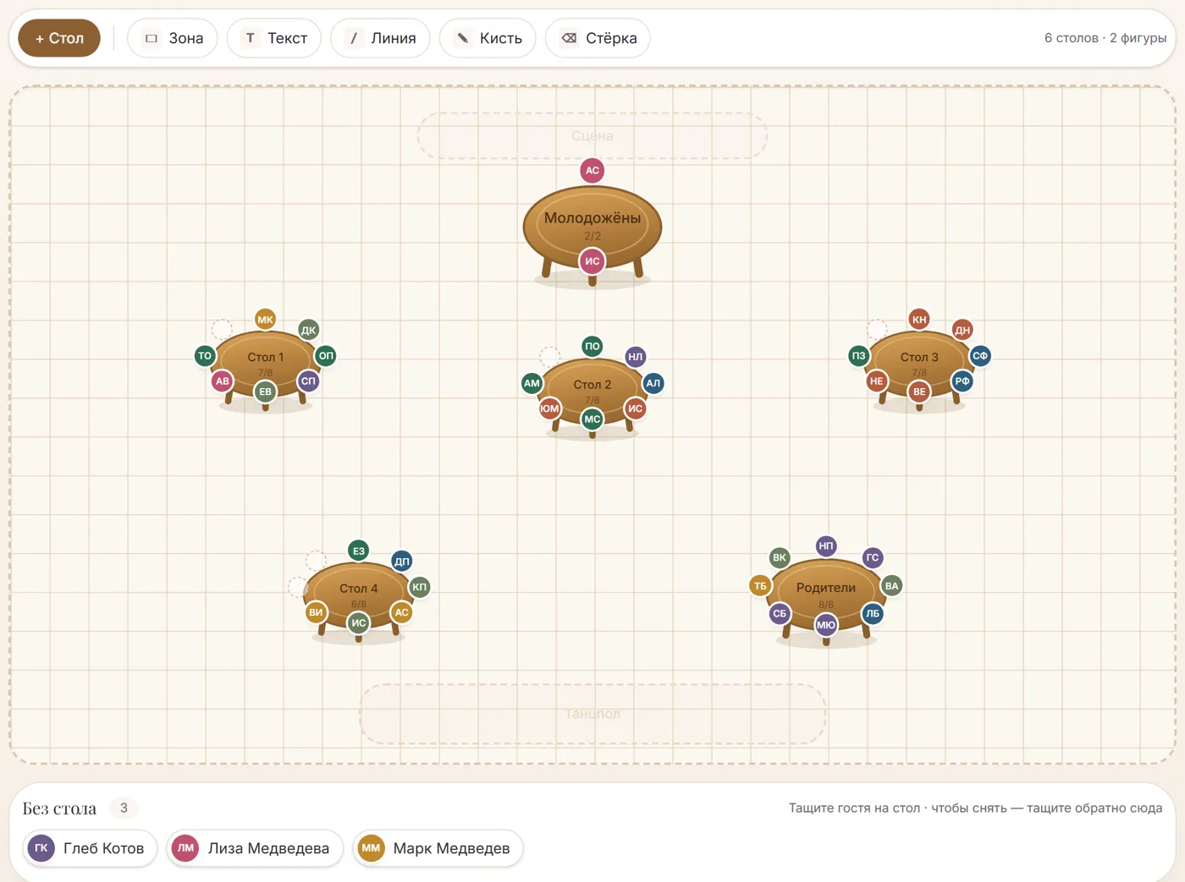Select the Родители table label
The height and width of the screenshot is (882, 1185).
click(826, 588)
